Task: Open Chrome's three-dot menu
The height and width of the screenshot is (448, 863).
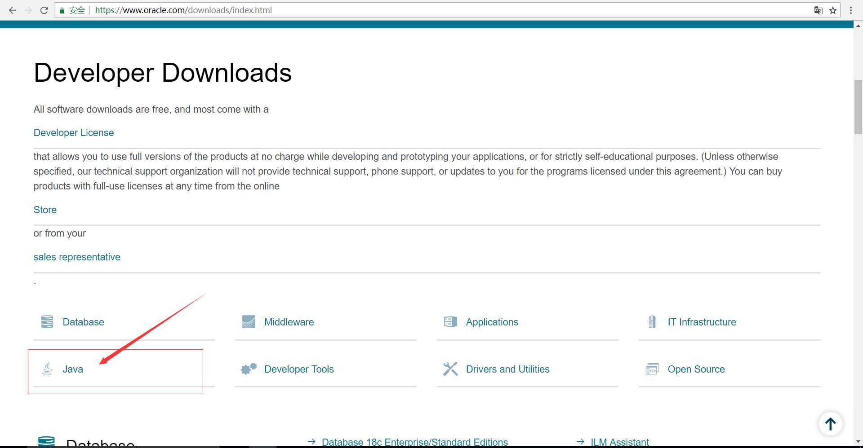Action: 851,10
